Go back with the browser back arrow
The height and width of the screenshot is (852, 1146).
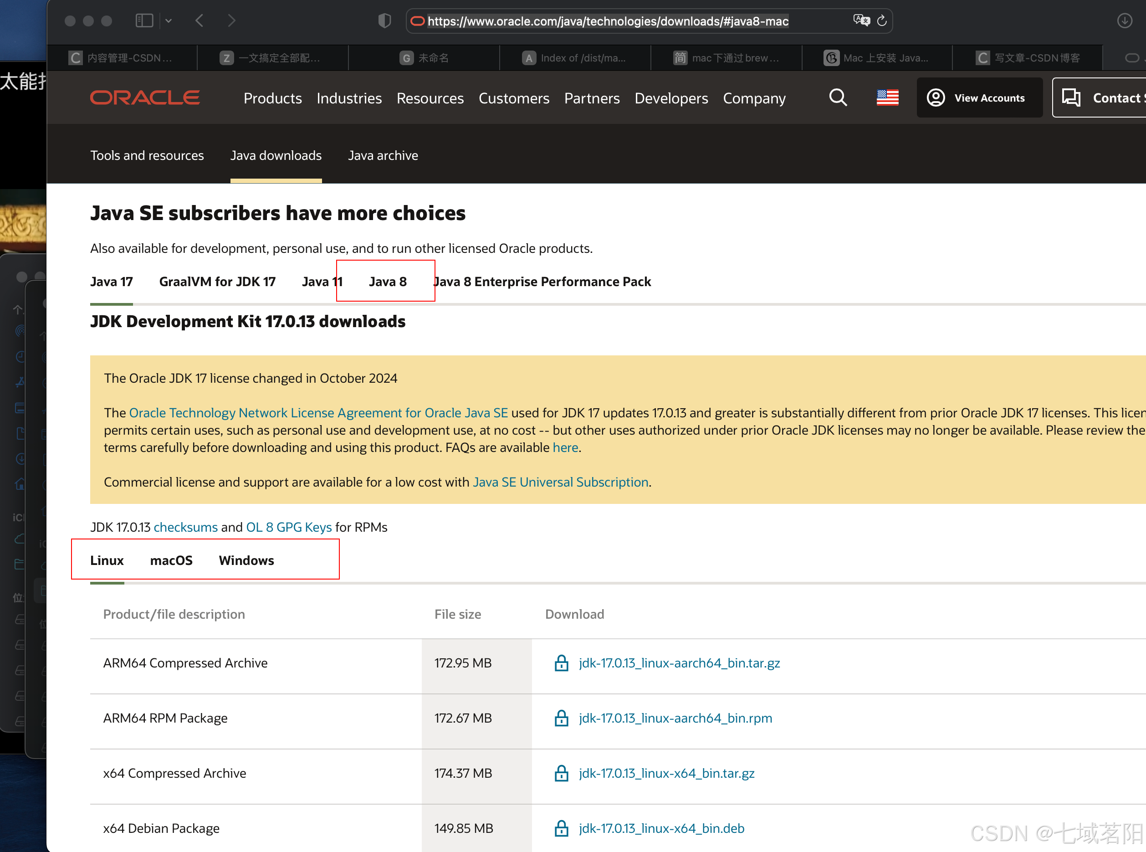coord(200,21)
